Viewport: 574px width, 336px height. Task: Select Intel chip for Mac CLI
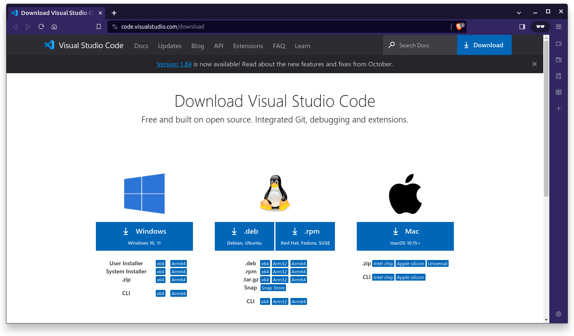383,277
